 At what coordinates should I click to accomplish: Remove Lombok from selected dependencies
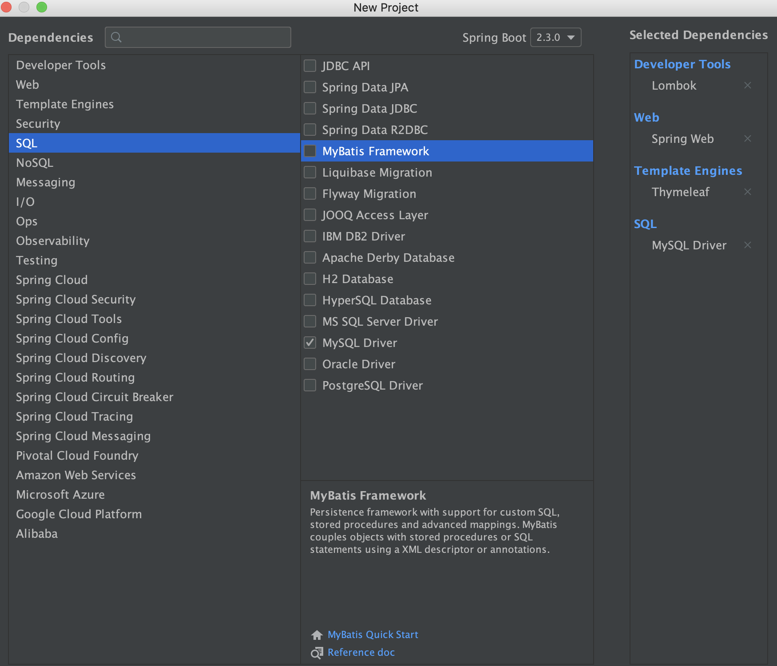[x=748, y=85]
